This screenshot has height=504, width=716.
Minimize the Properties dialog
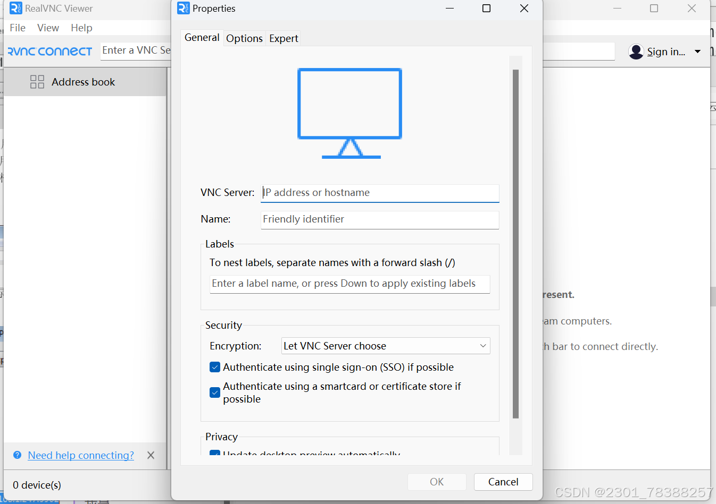449,8
